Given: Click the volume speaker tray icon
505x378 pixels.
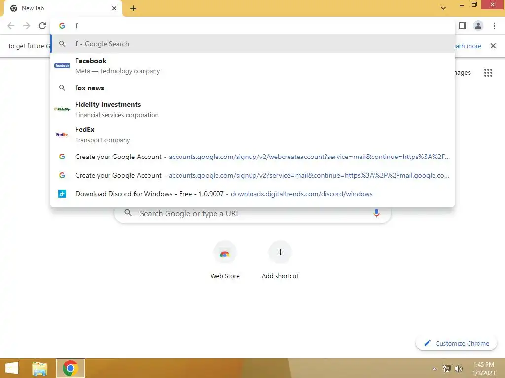Looking at the screenshot, I should [458, 368].
